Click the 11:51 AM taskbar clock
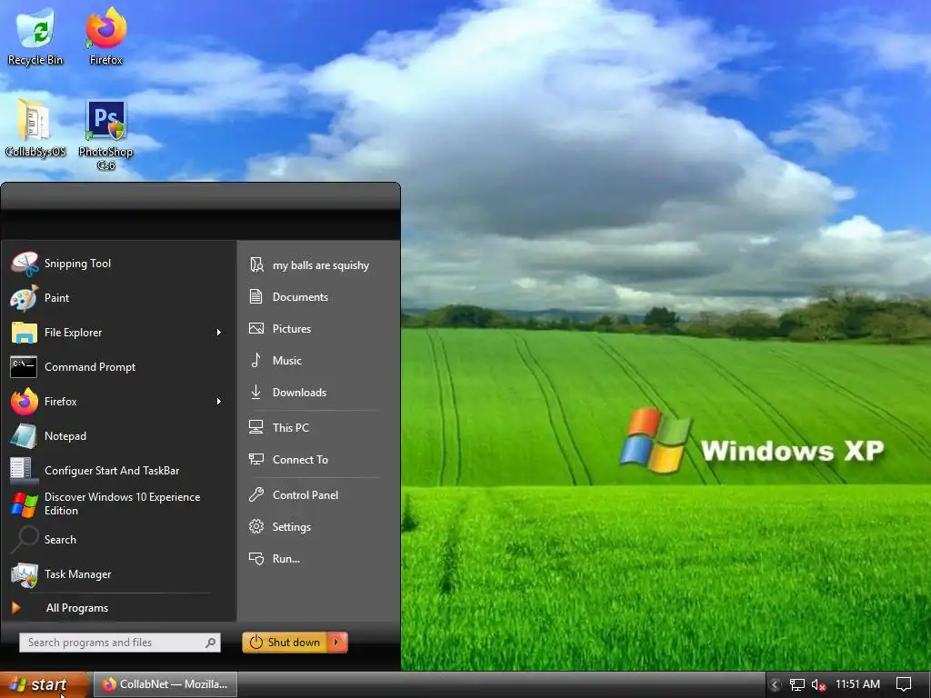This screenshot has height=698, width=931. coord(857,684)
